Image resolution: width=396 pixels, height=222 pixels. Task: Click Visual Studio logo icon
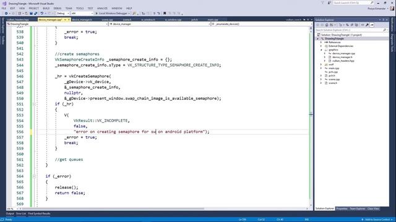pos(4,4)
